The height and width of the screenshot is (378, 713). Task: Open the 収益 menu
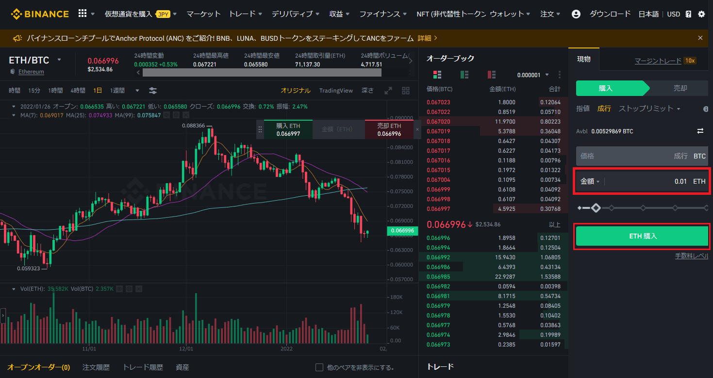pos(339,14)
